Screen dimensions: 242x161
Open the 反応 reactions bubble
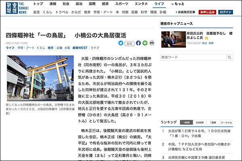click(129, 43)
